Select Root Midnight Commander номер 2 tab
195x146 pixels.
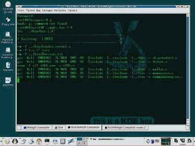click(x=125, y=128)
